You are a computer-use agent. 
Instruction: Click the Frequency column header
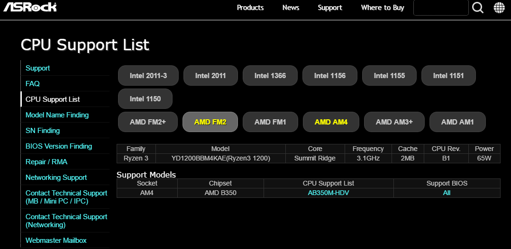point(368,149)
